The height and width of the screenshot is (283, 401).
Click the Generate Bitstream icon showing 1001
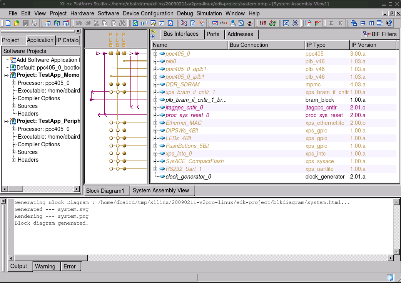[x=192, y=23]
